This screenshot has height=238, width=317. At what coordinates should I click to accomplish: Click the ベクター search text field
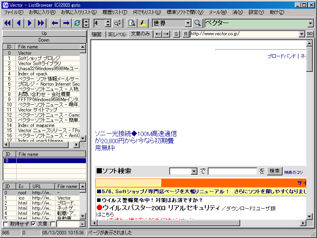tap(256, 23)
